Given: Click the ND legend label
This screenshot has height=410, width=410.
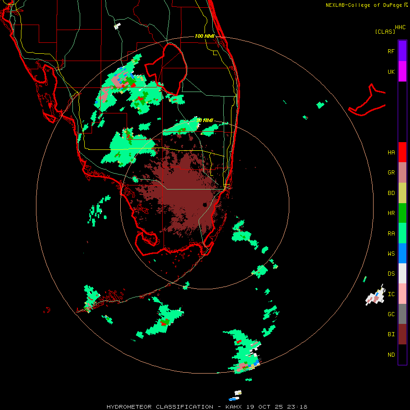Looking at the screenshot, I should (391, 355).
